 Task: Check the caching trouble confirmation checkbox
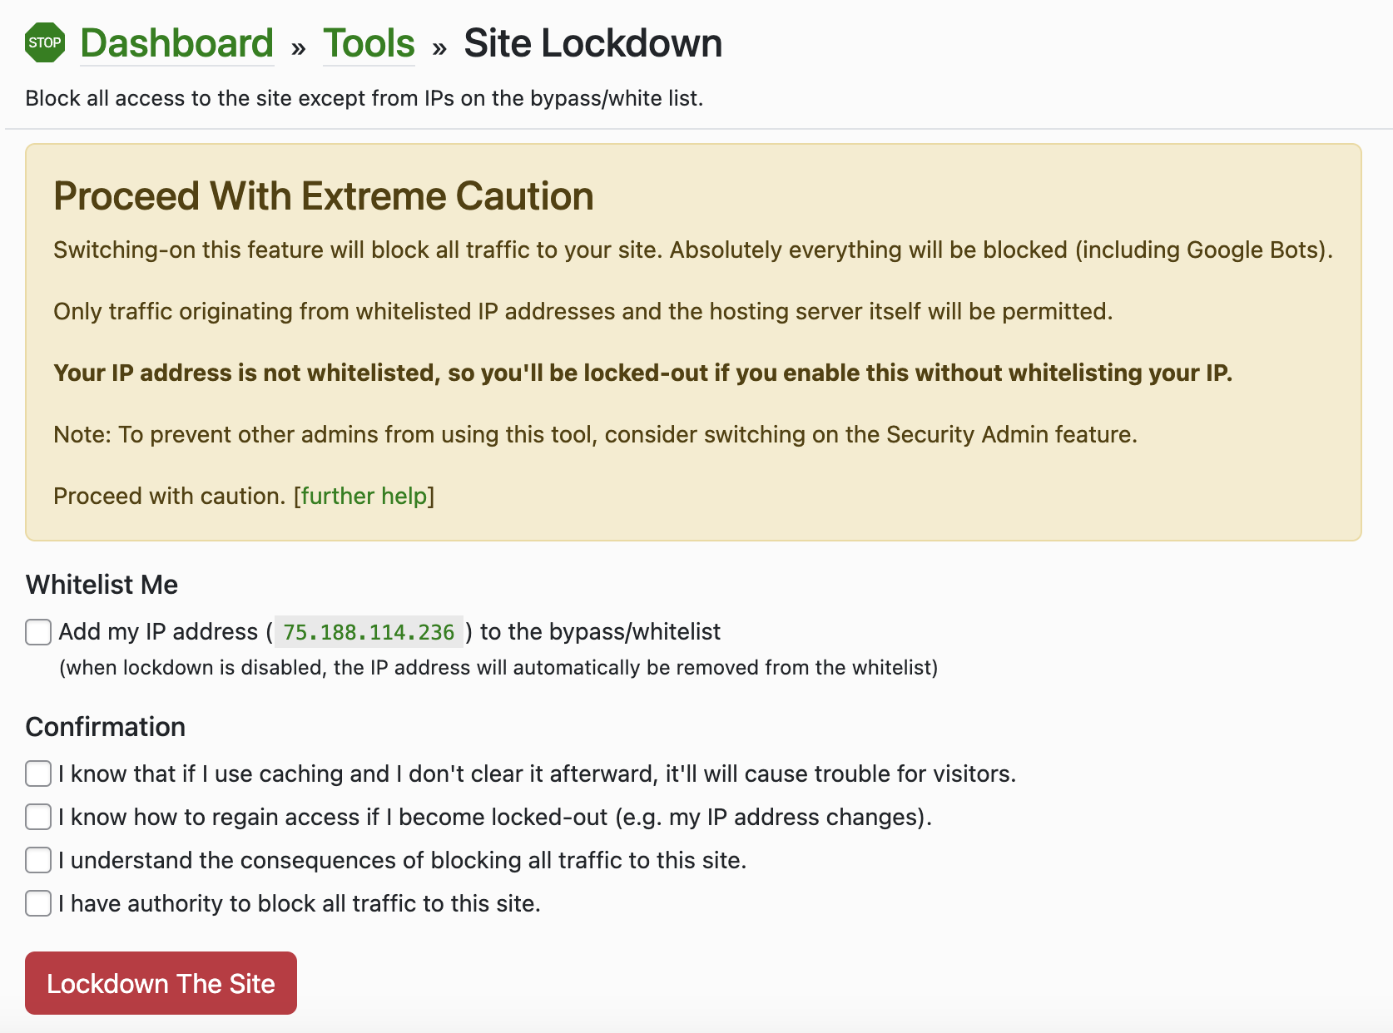point(37,774)
